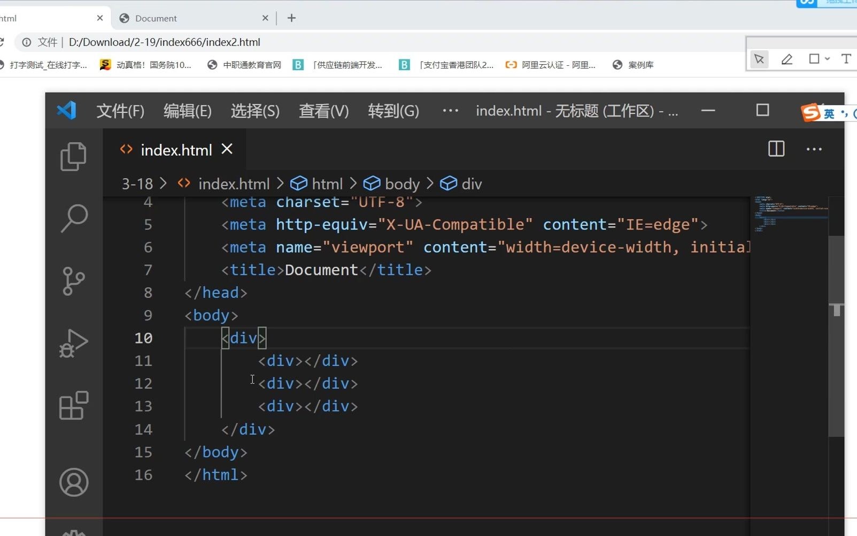The image size is (857, 536).
Task: Minimize the VS Code window
Action: pos(708,111)
